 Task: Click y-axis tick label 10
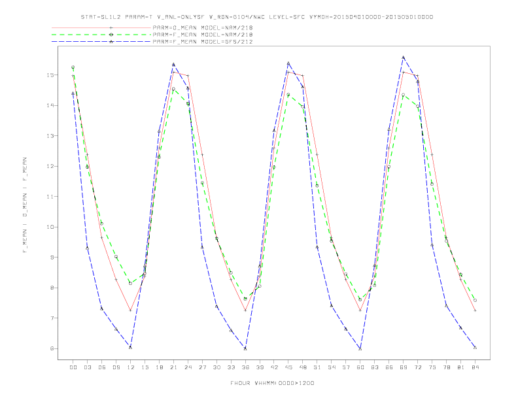(50, 227)
